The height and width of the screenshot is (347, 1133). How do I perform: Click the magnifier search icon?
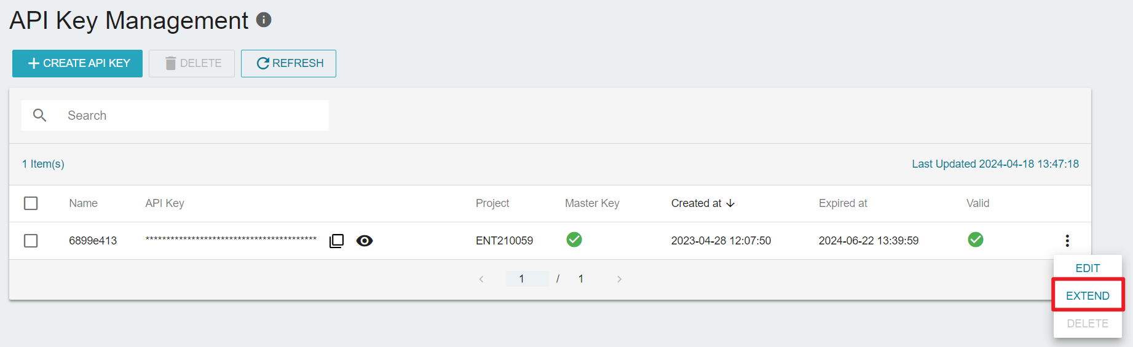[x=40, y=115]
